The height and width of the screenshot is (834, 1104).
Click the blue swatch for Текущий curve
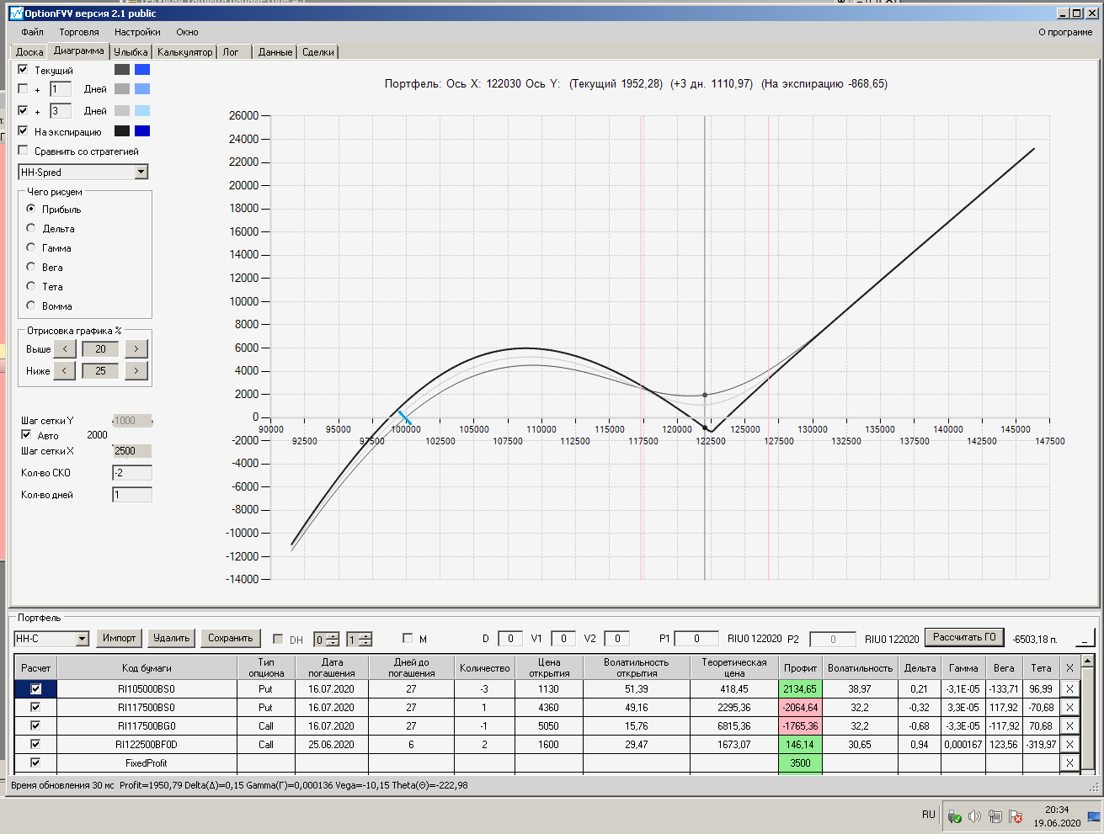coord(142,70)
